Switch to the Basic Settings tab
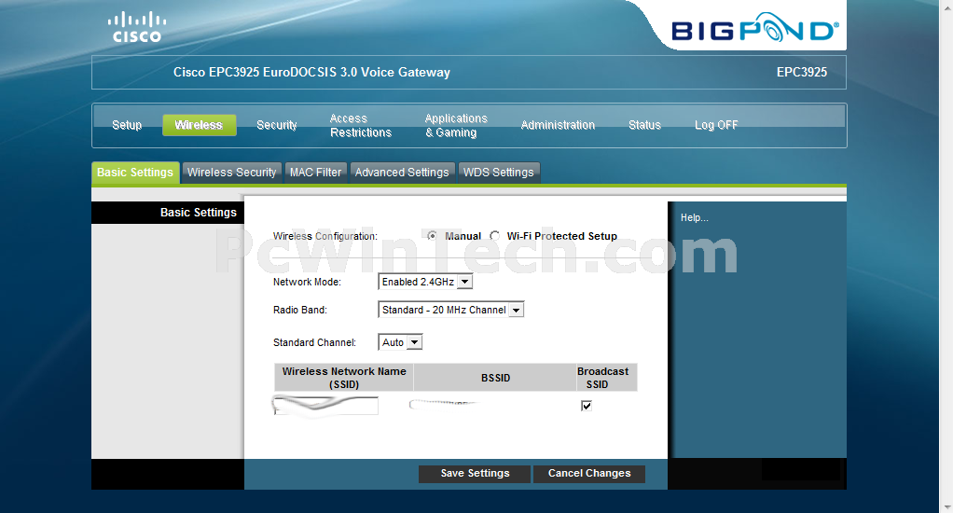Image resolution: width=953 pixels, height=513 pixels. coord(135,173)
